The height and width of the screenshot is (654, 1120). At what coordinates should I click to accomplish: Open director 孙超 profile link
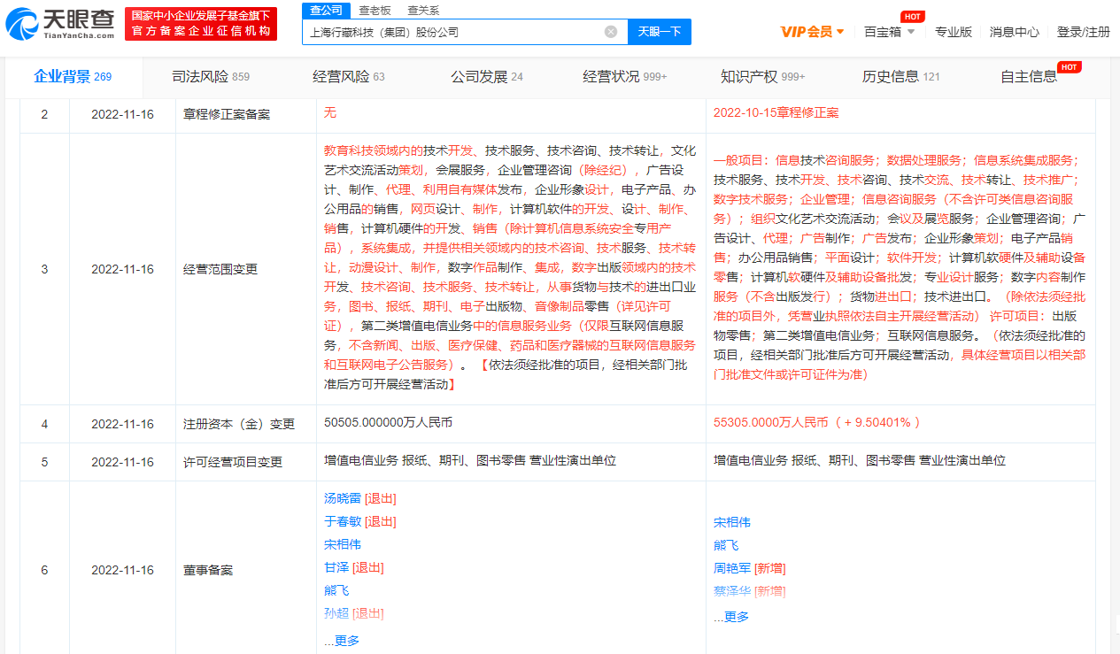pos(336,613)
